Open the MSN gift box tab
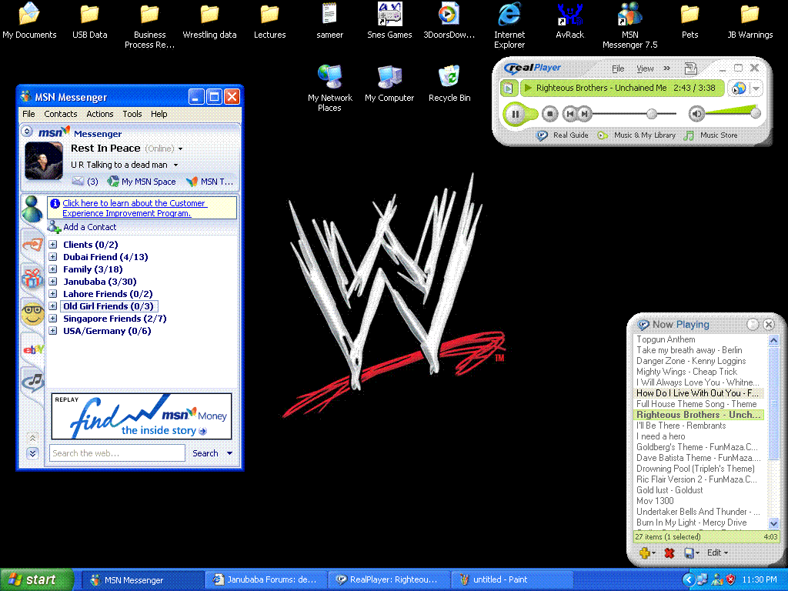The width and height of the screenshot is (788, 591). [32, 278]
